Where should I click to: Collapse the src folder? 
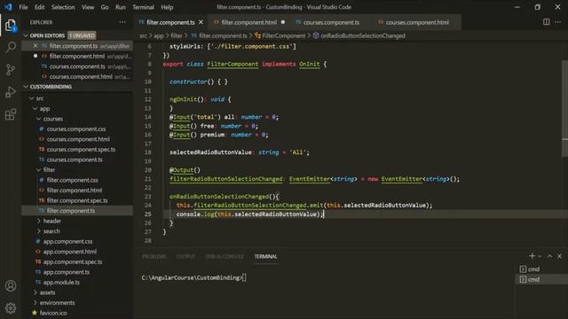pyautogui.click(x=32, y=98)
